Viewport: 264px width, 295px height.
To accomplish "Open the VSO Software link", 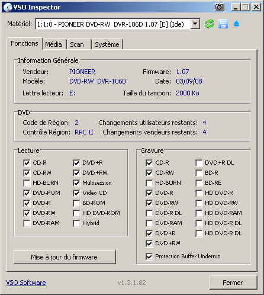I will [x=26, y=283].
